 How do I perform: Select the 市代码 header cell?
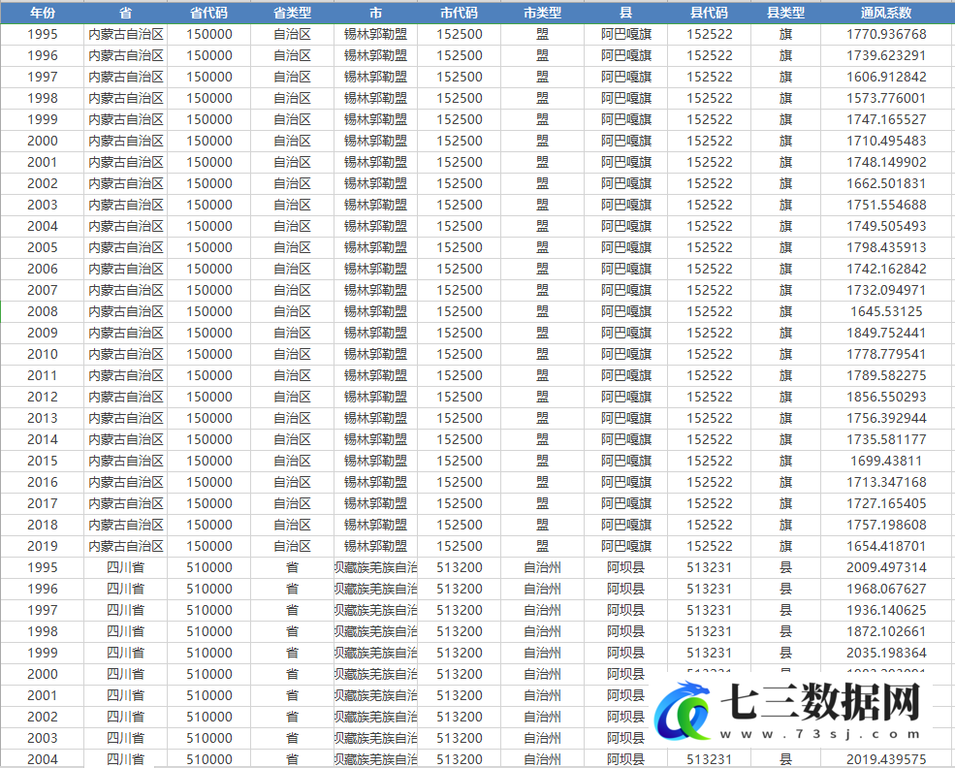[x=460, y=13]
